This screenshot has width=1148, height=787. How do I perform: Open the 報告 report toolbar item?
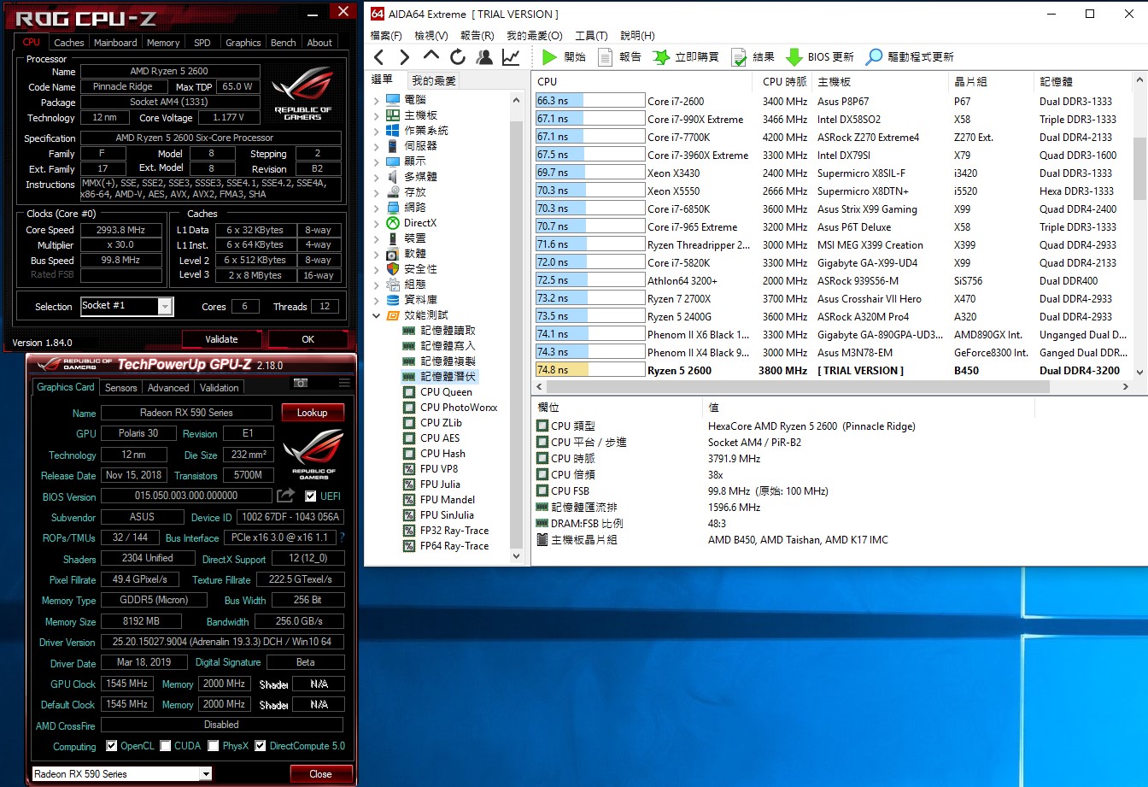(620, 57)
